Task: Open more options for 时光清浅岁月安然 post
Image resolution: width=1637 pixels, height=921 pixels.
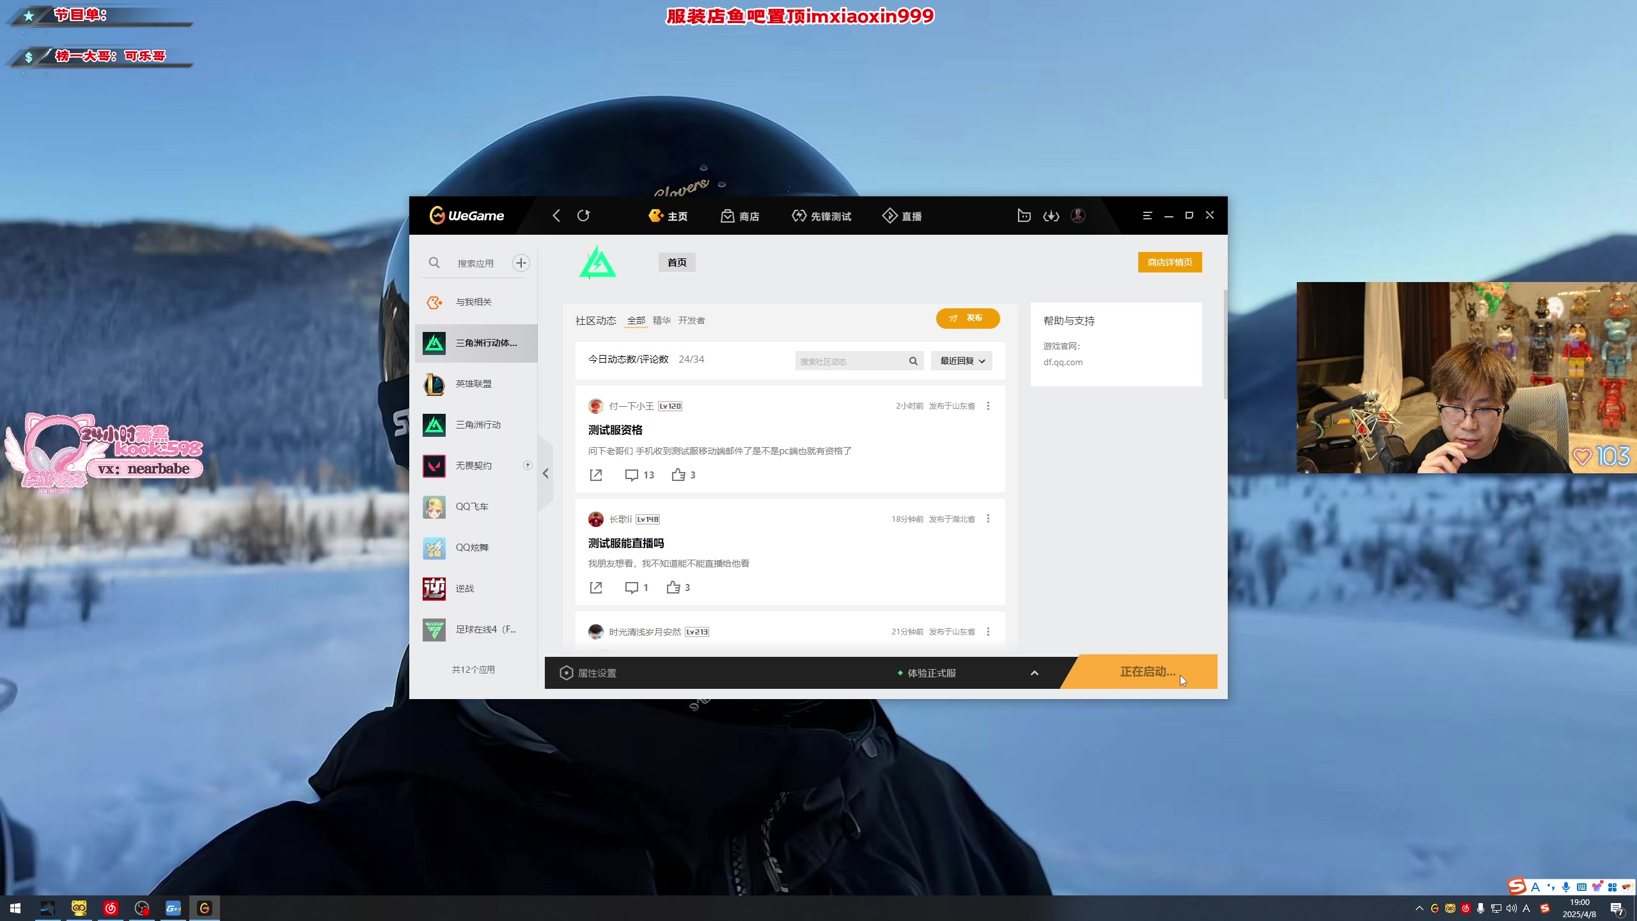Action: point(988,632)
